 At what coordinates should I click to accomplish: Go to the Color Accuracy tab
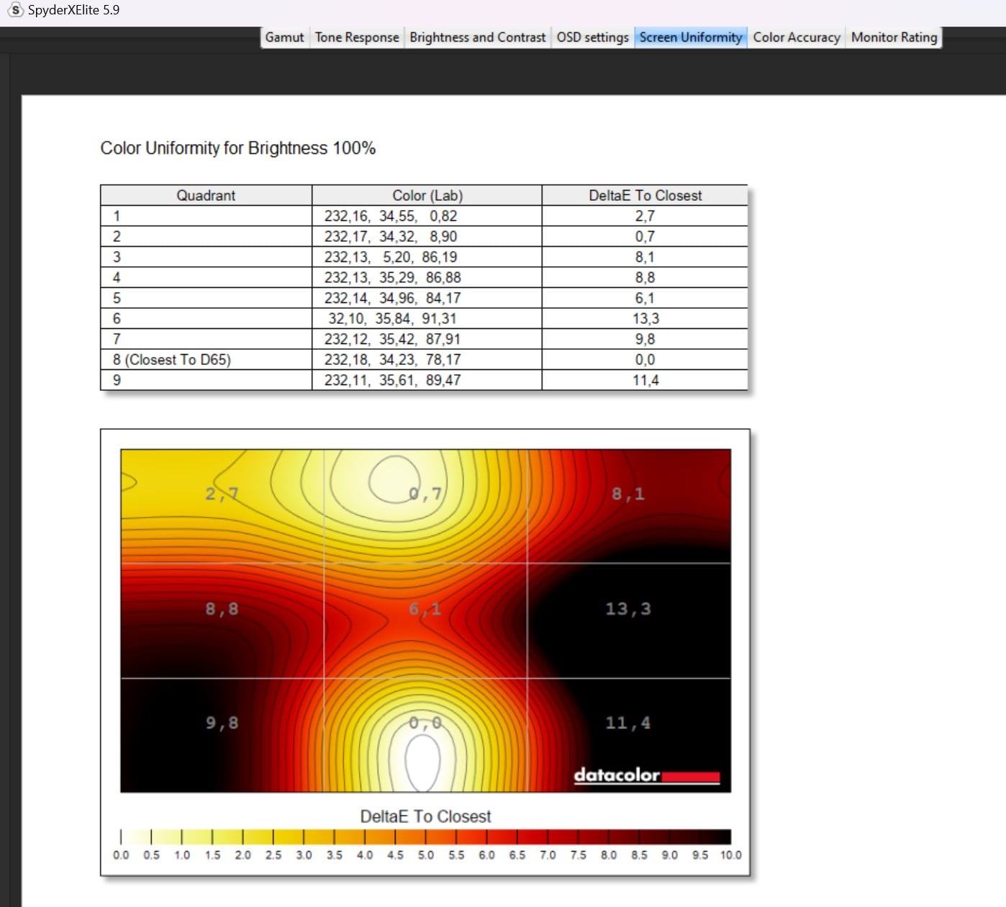[797, 37]
